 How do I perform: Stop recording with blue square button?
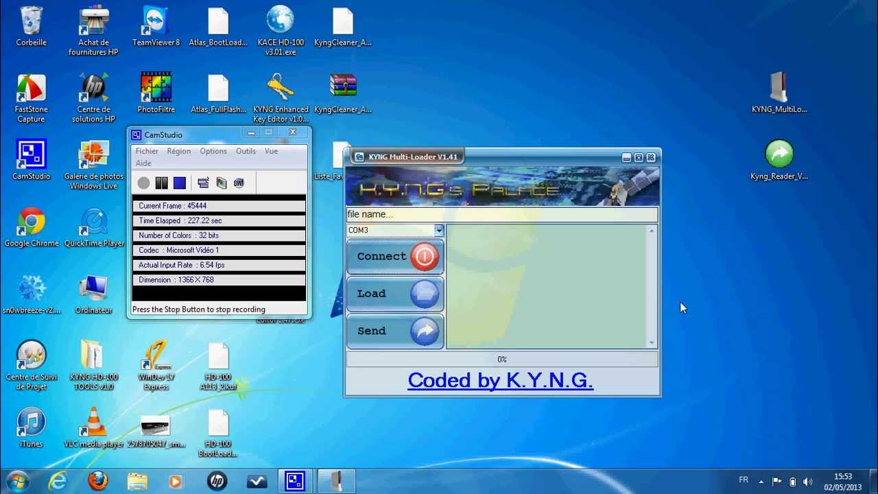click(x=180, y=183)
